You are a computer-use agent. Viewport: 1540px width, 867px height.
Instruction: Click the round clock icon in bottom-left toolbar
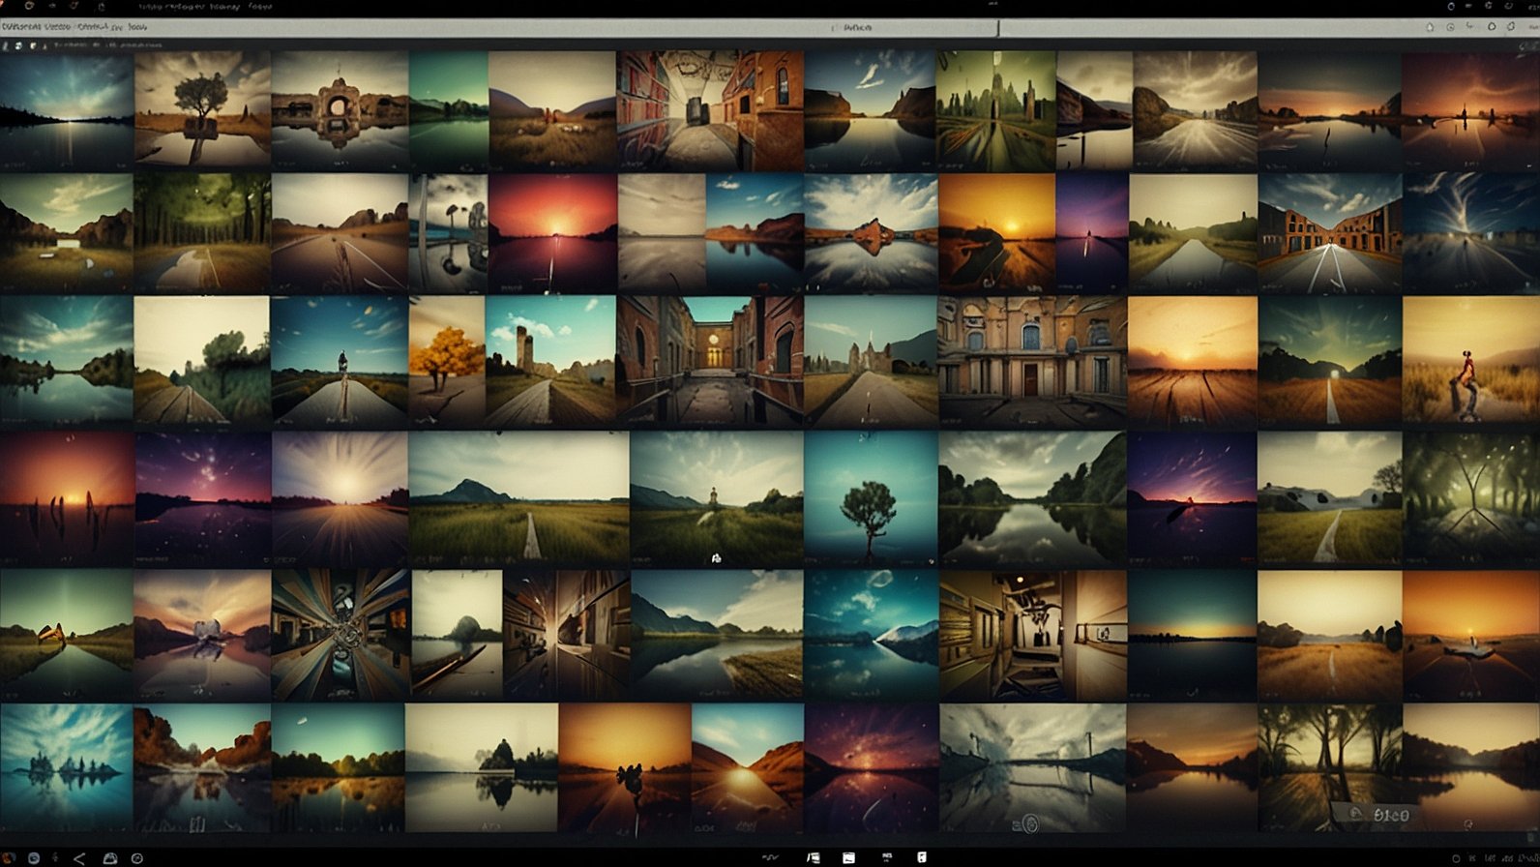tap(137, 858)
